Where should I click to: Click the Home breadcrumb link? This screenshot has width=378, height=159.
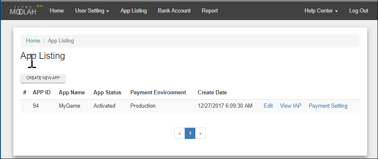pyautogui.click(x=33, y=40)
